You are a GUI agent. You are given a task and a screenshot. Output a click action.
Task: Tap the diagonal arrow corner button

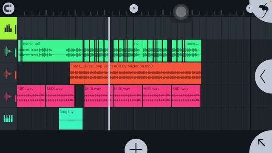pos(261,143)
